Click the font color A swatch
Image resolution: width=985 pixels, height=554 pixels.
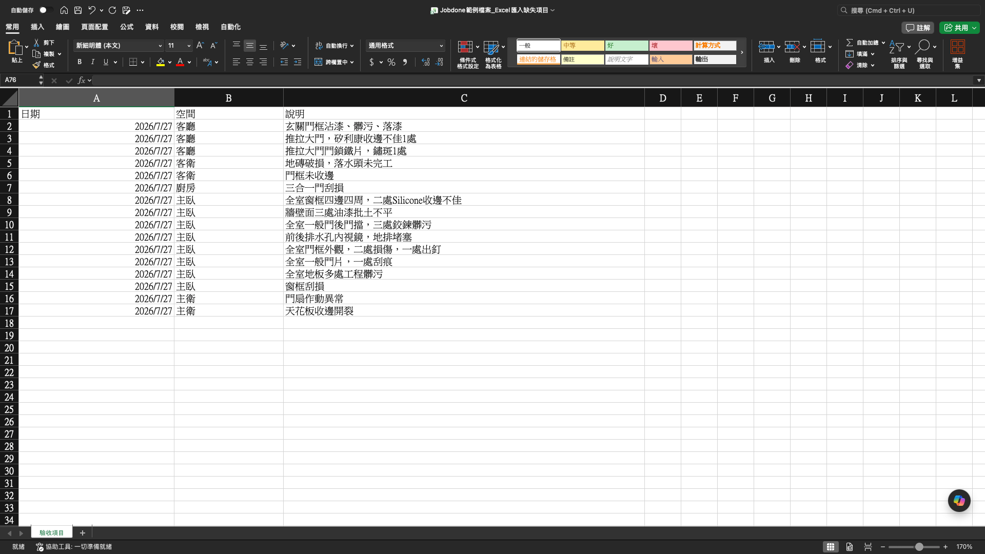[x=180, y=62]
